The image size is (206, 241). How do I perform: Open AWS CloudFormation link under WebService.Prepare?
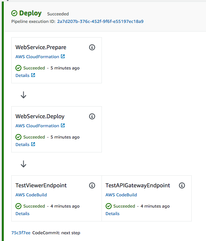tap(37, 57)
